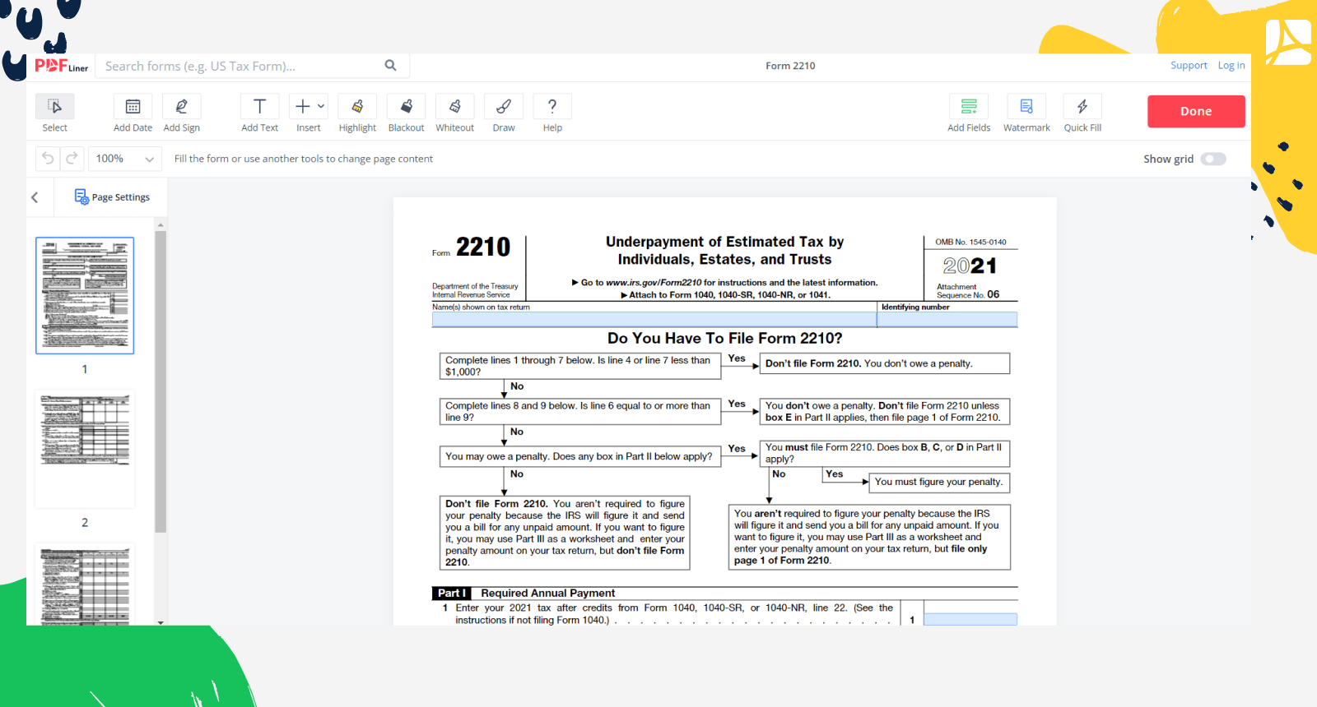Click the Search forms input field
Viewport: 1317px width, 707px height.
coord(239,66)
